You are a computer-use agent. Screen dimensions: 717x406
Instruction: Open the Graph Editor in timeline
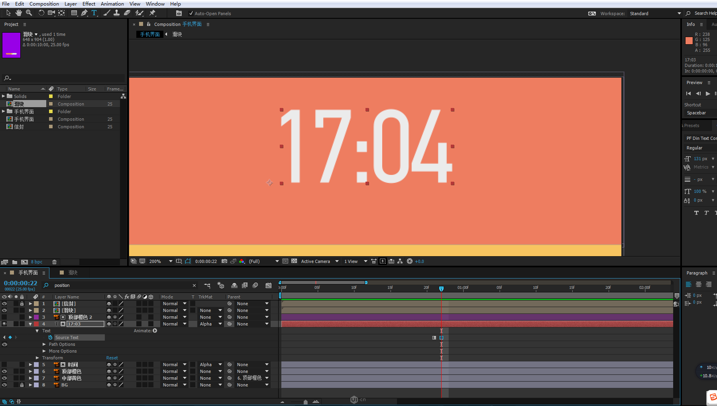269,285
